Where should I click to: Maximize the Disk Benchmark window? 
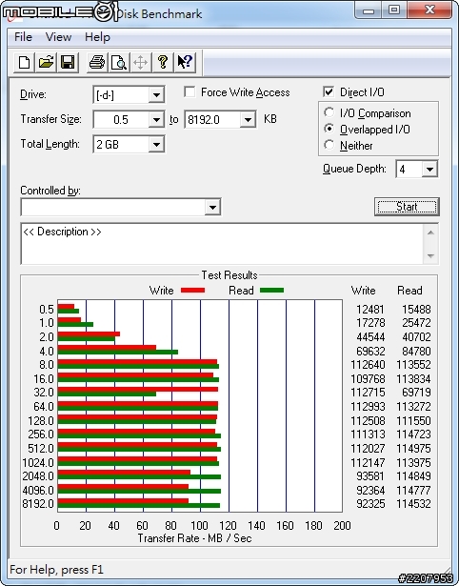point(394,10)
